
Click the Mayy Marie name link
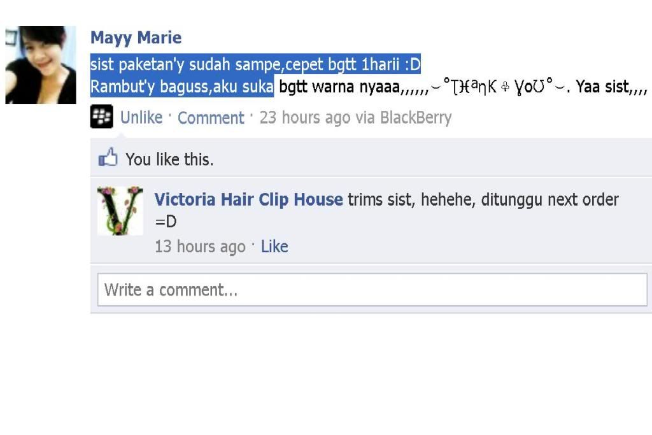136,38
